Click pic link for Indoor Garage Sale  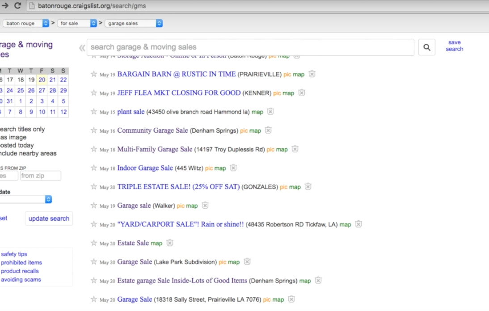tap(209, 168)
